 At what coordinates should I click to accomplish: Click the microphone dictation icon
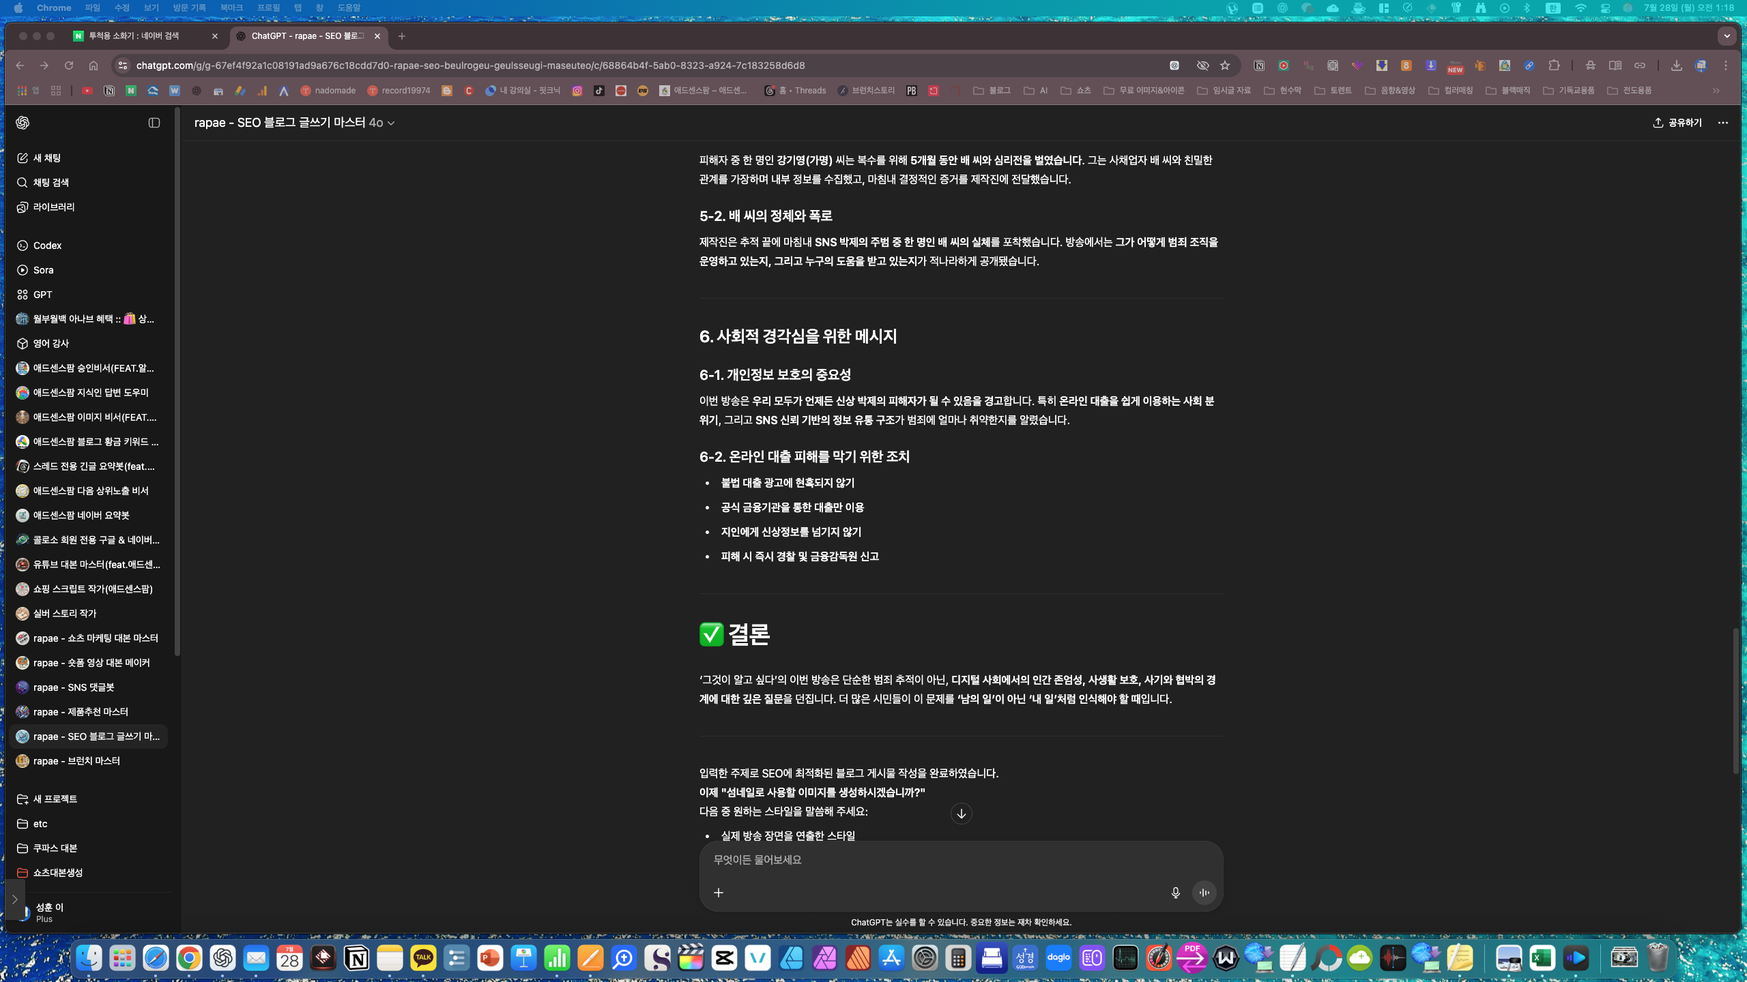(1175, 893)
